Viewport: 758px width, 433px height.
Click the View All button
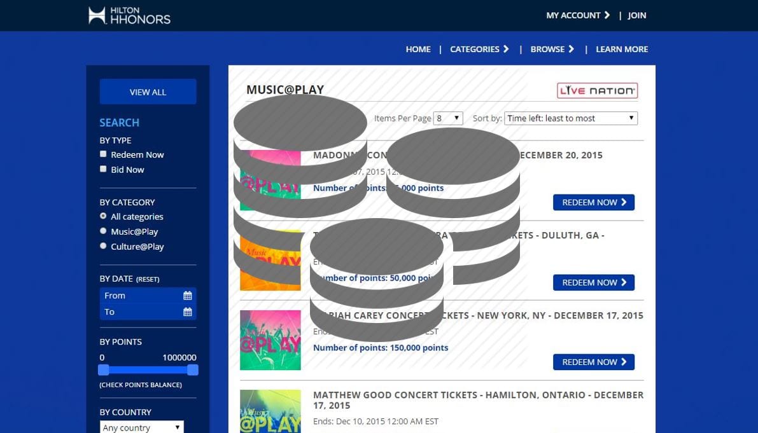pos(148,92)
